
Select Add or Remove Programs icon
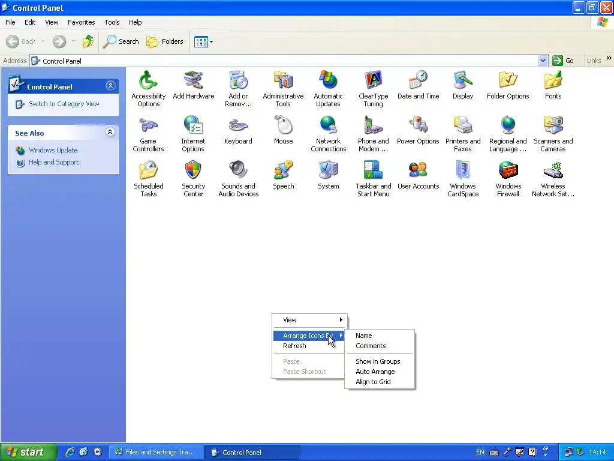tap(238, 80)
